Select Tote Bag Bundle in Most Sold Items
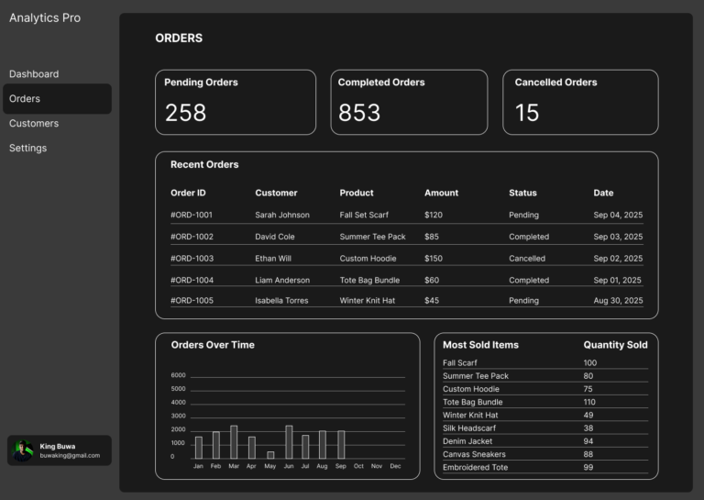Viewport: 704px width, 500px height. 473,402
